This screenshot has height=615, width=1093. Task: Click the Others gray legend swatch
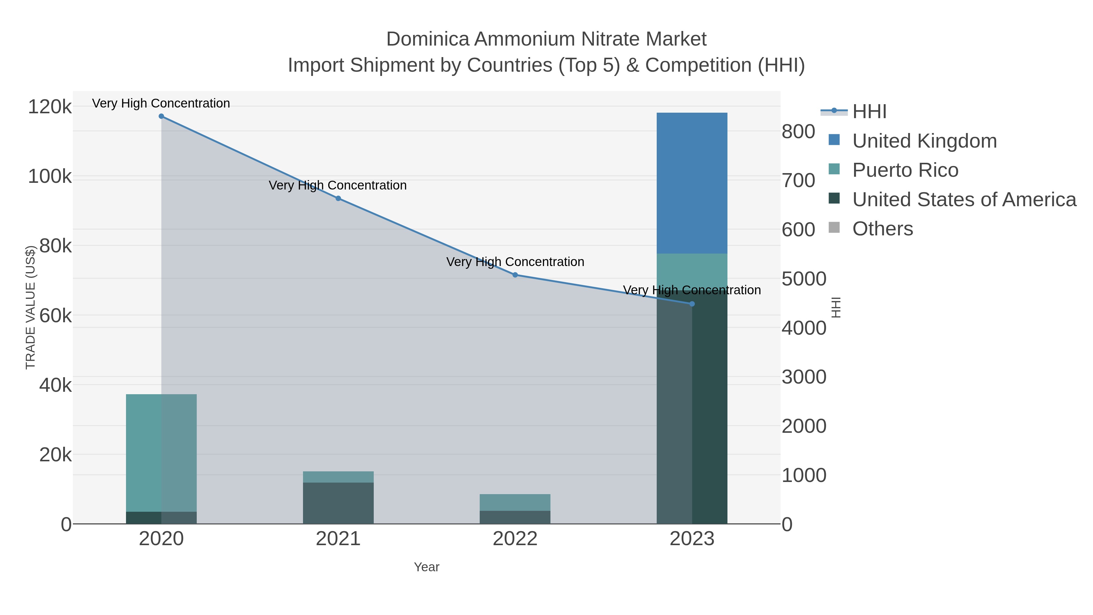coord(834,227)
